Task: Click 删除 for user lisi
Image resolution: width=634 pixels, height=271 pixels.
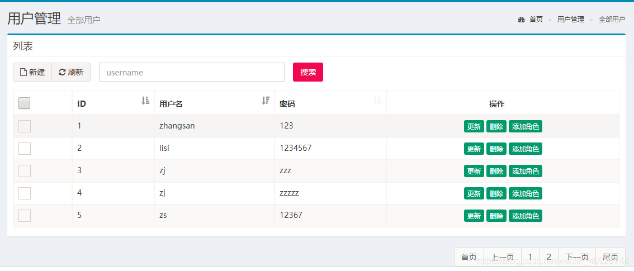Action: [x=496, y=149]
